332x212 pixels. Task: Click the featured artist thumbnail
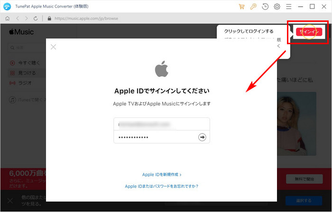(296, 124)
